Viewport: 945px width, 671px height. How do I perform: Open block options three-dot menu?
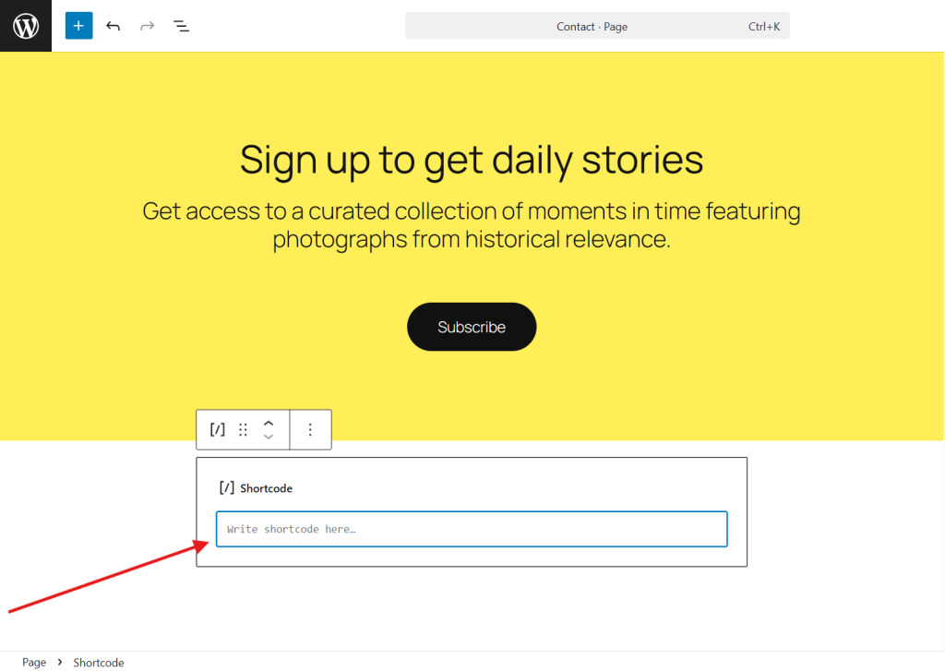point(310,429)
